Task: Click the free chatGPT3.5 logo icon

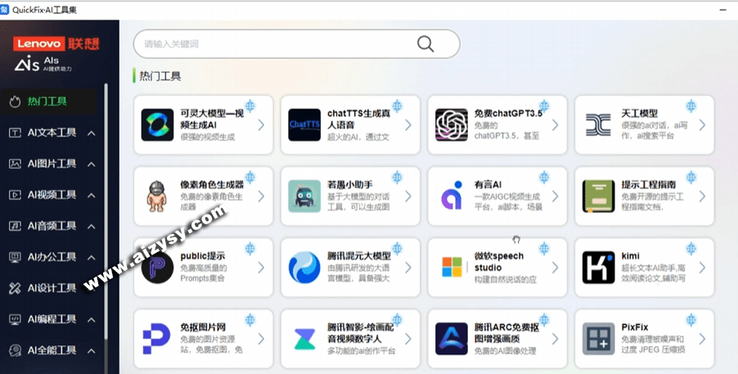Action: pyautogui.click(x=451, y=125)
